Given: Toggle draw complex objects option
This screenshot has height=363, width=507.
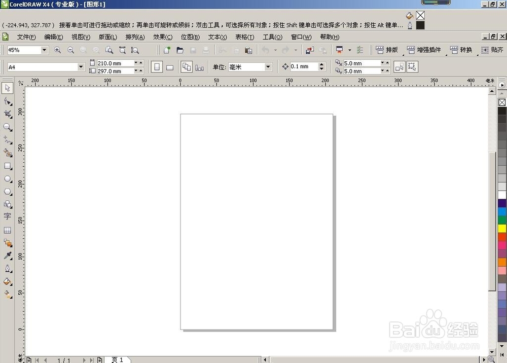Looking at the screenshot, I should pyautogui.click(x=412, y=67).
